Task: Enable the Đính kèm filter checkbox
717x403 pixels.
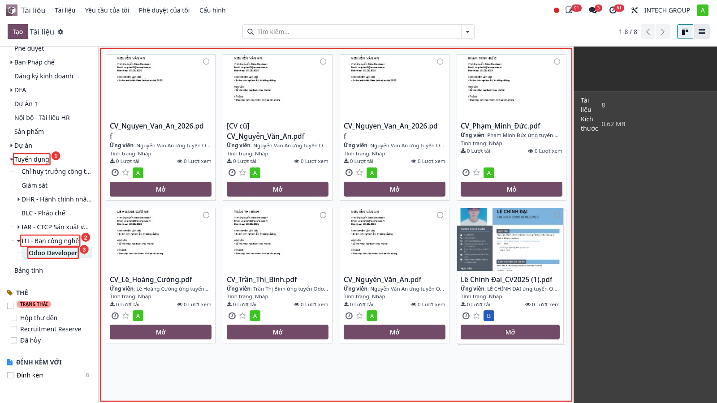Action: click(10, 375)
